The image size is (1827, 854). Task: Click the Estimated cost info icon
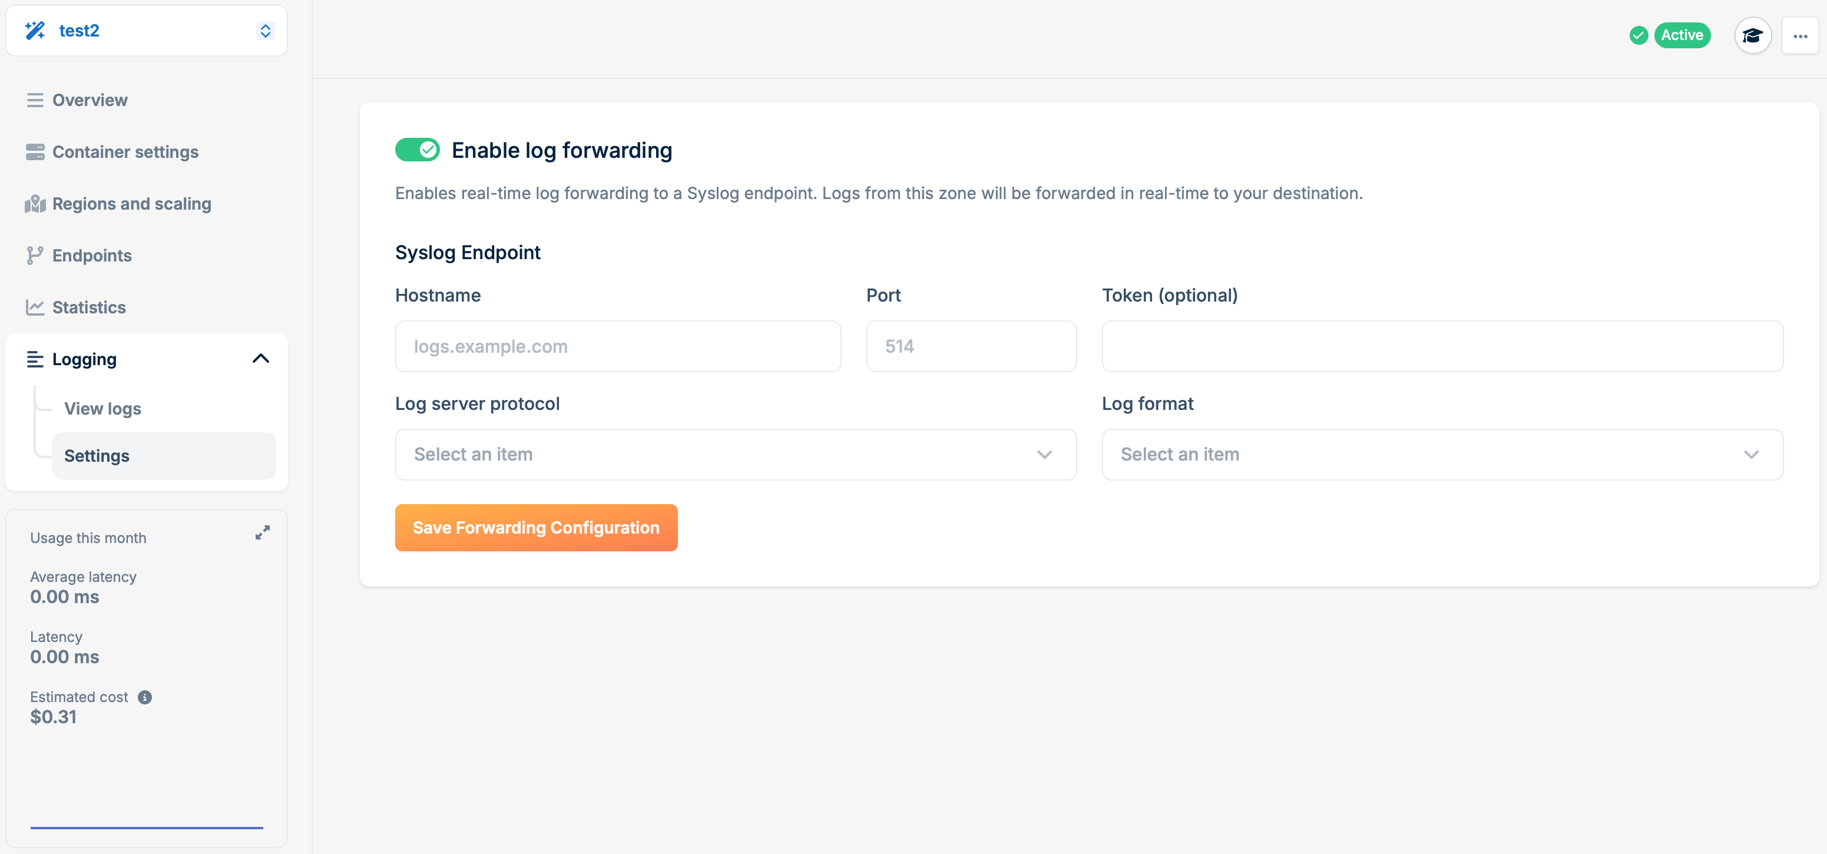tap(145, 697)
